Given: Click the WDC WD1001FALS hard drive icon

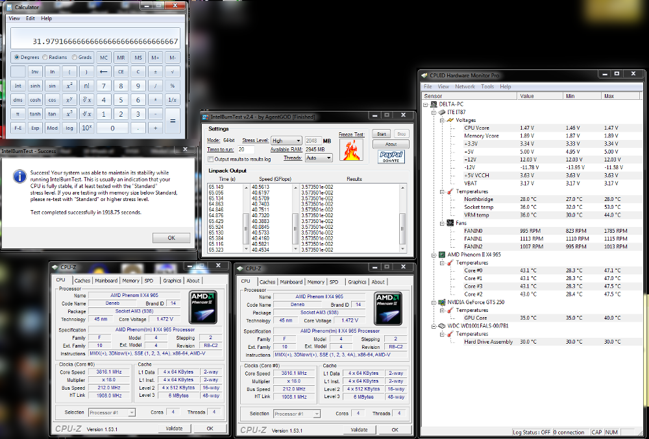Looking at the screenshot, I should point(442,326).
